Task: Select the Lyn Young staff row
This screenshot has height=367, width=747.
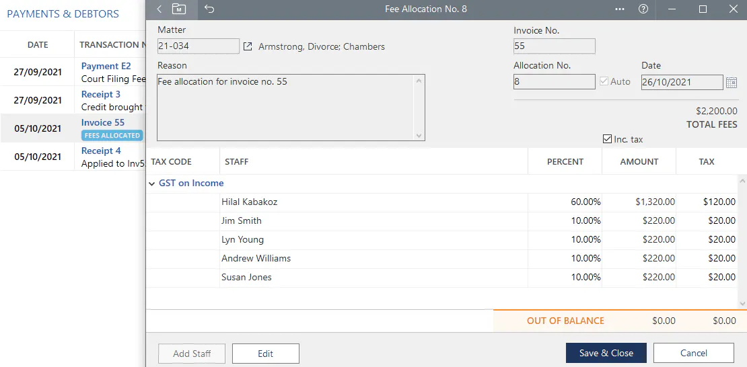Action: pos(441,240)
